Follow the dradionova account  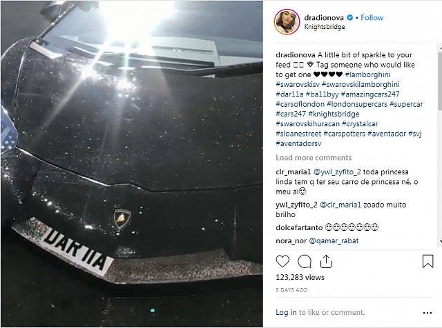click(x=372, y=17)
